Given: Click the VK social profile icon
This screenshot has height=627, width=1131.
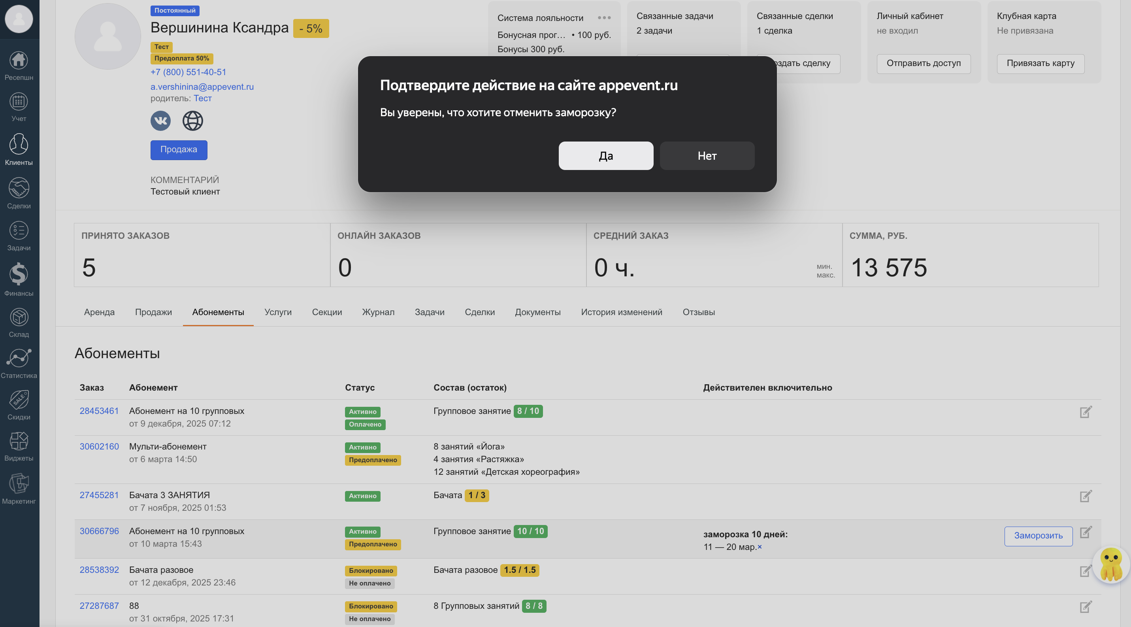Looking at the screenshot, I should [161, 121].
